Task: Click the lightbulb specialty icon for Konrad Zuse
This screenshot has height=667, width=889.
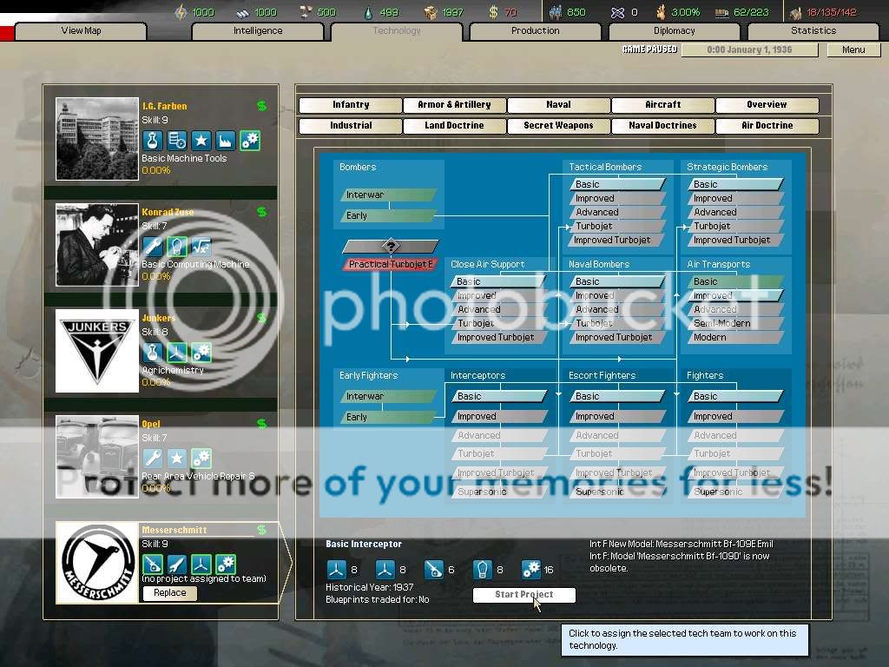Action: tap(177, 247)
